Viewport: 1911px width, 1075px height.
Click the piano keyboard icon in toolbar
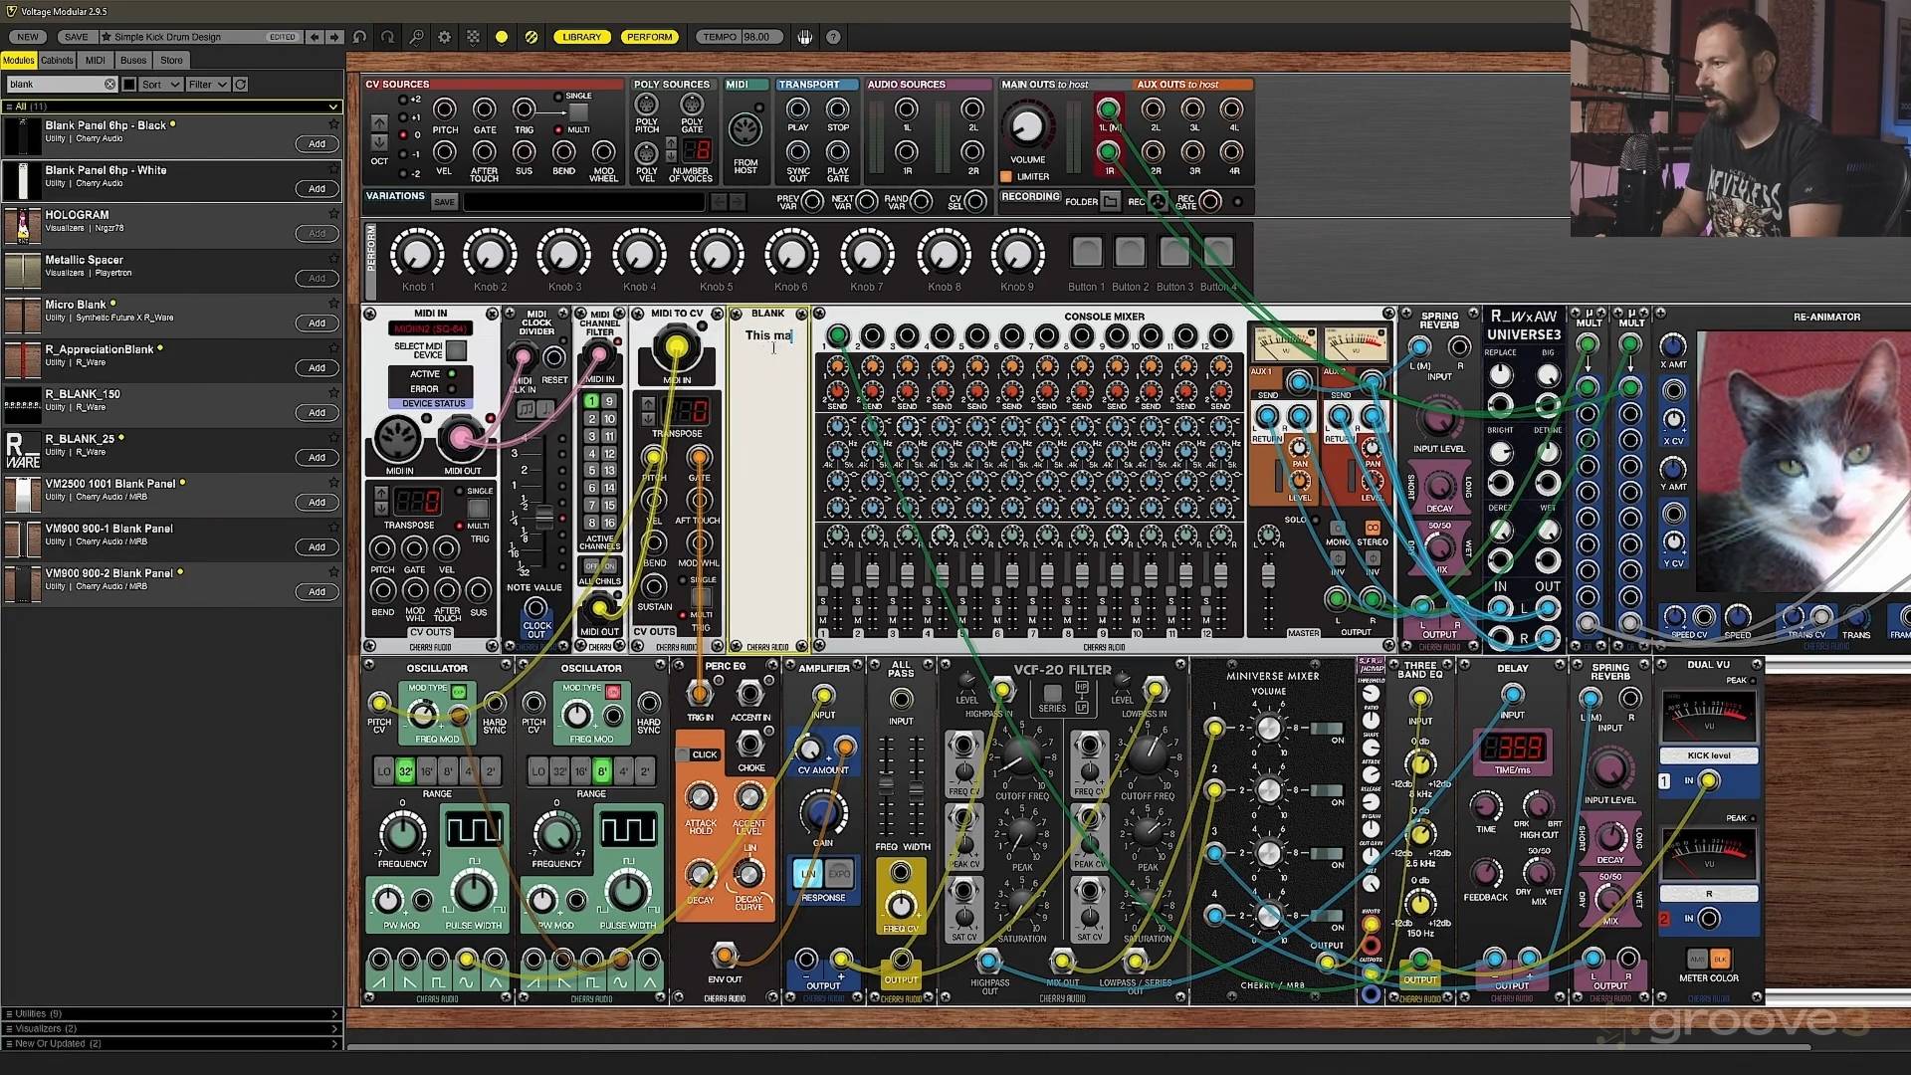pyautogui.click(x=804, y=37)
